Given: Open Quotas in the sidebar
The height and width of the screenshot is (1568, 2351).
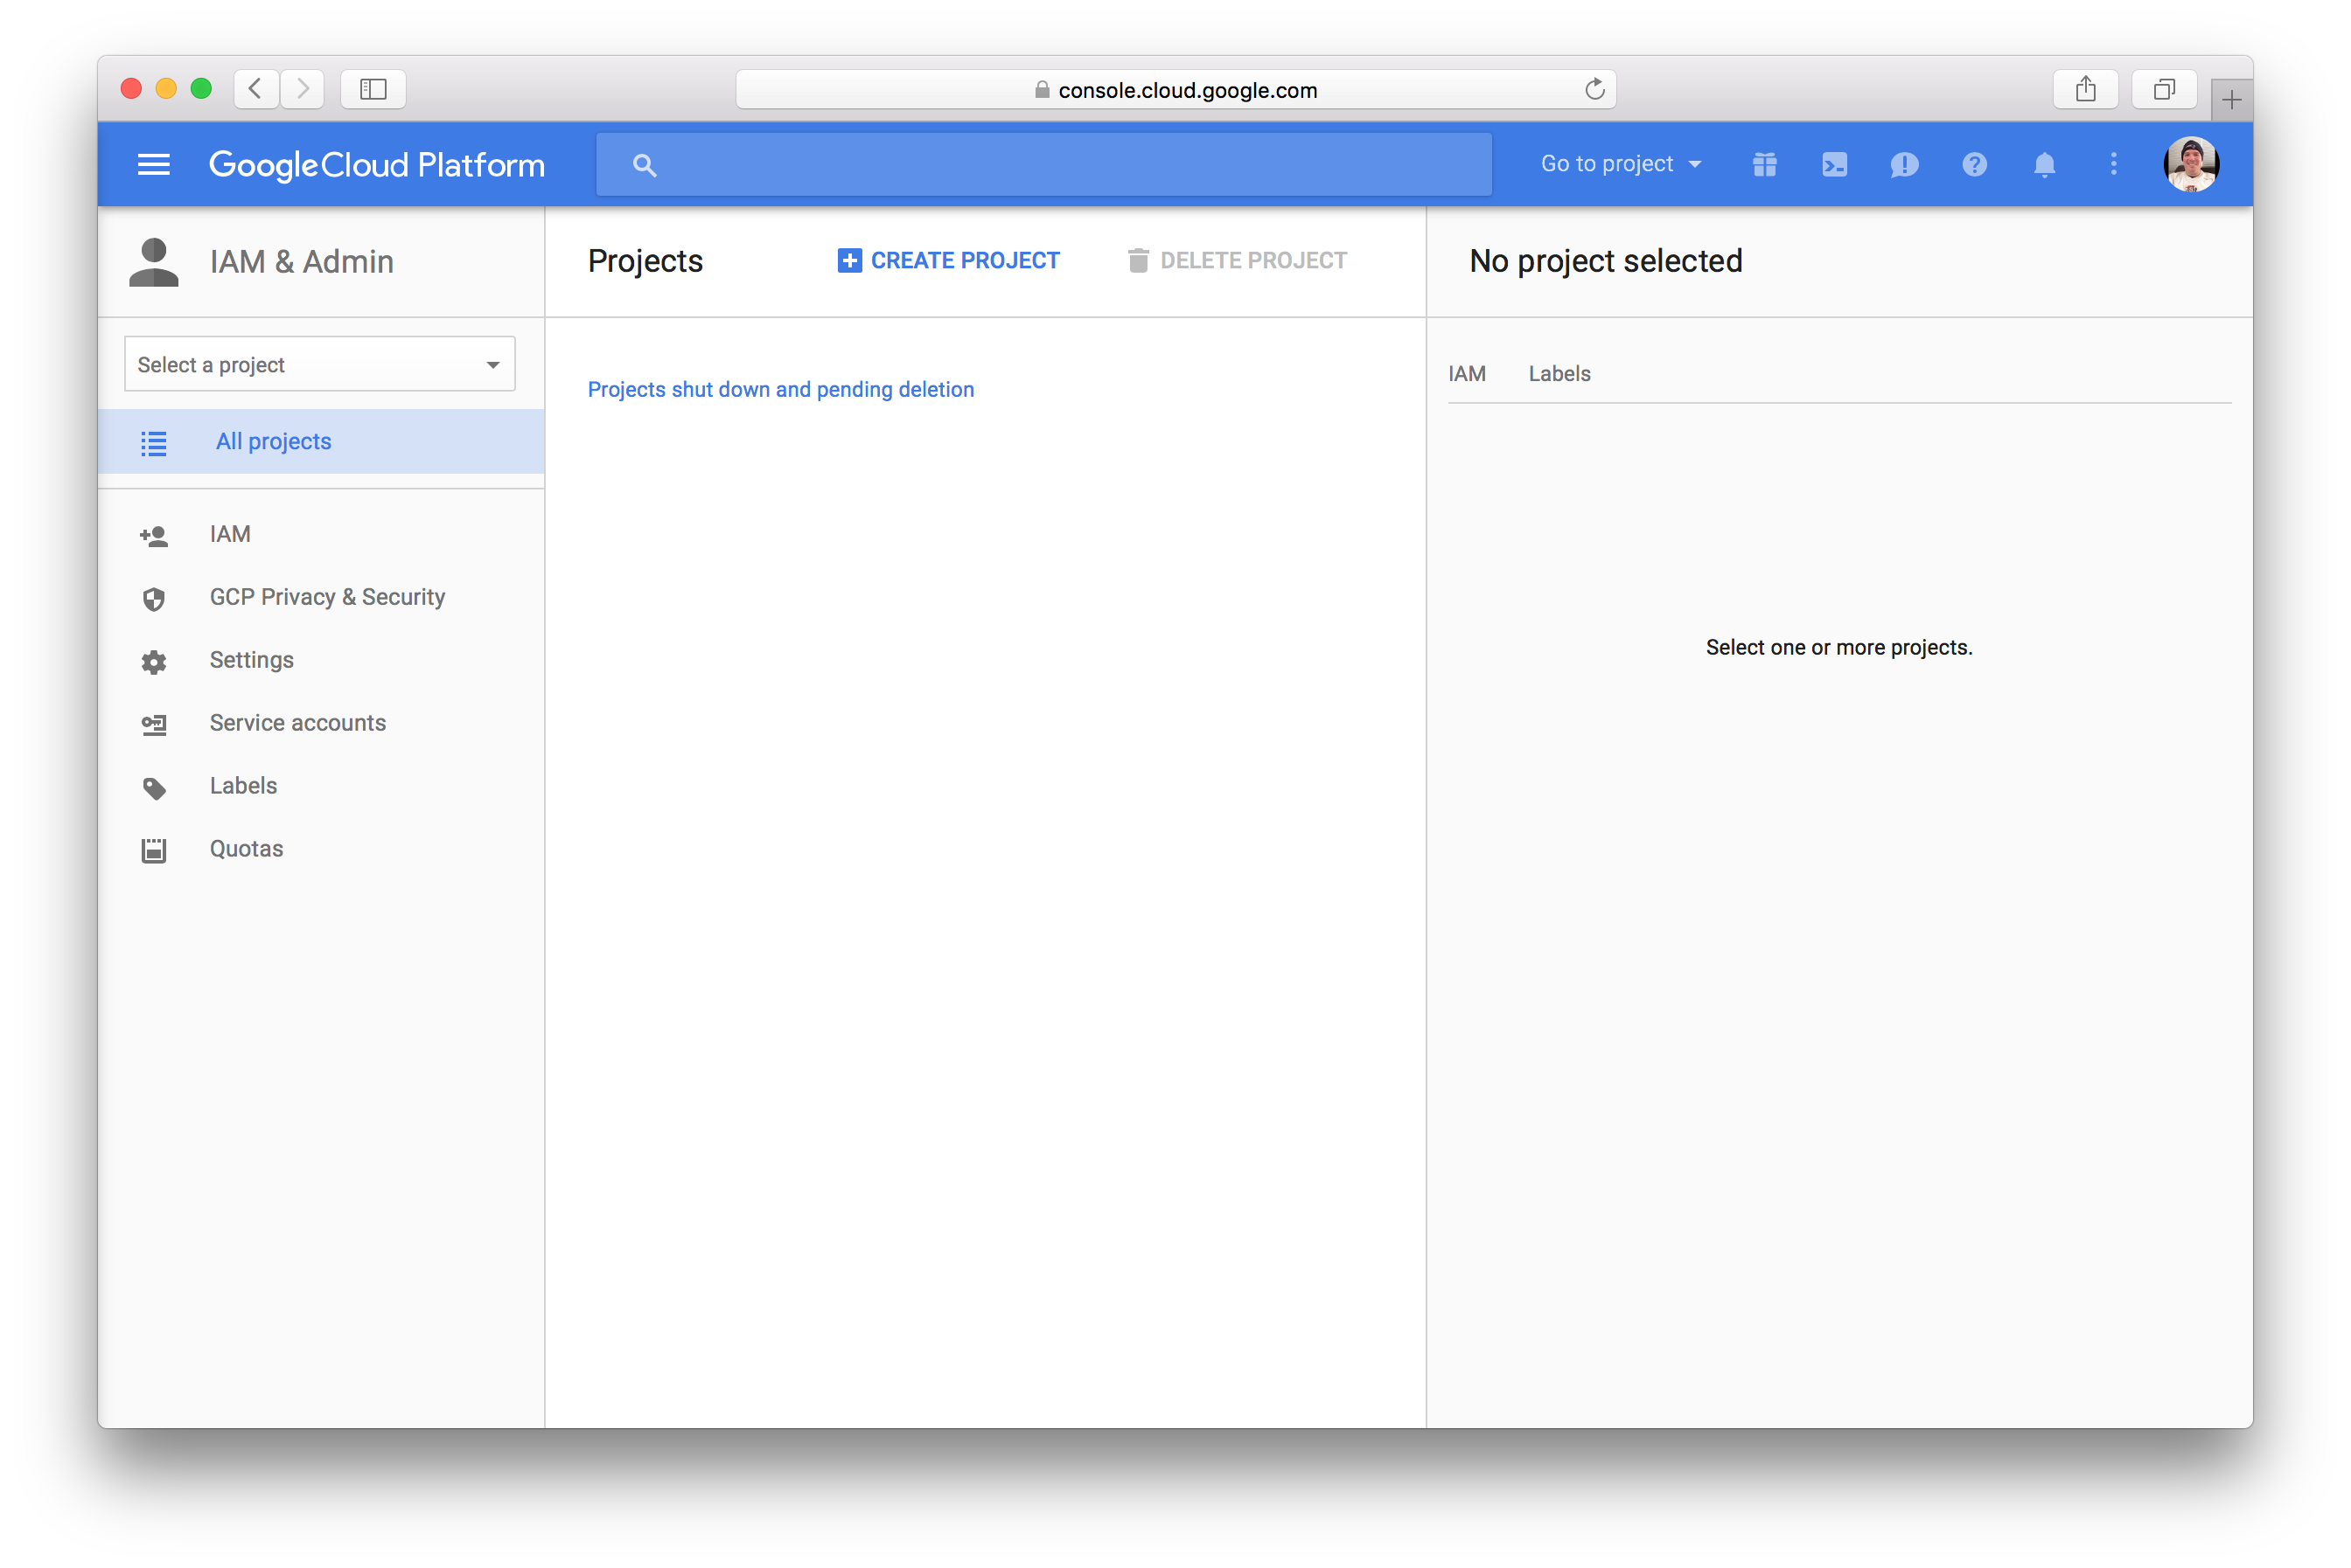Looking at the screenshot, I should pos(246,848).
